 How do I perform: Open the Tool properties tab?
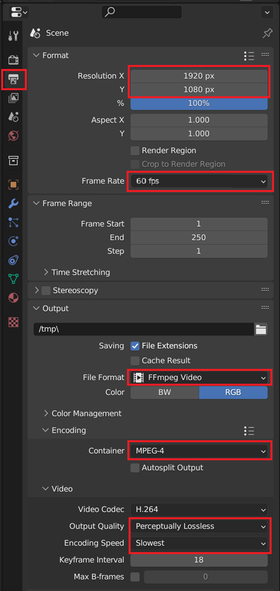click(13, 36)
